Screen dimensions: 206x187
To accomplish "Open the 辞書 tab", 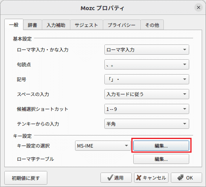I will (x=32, y=25).
